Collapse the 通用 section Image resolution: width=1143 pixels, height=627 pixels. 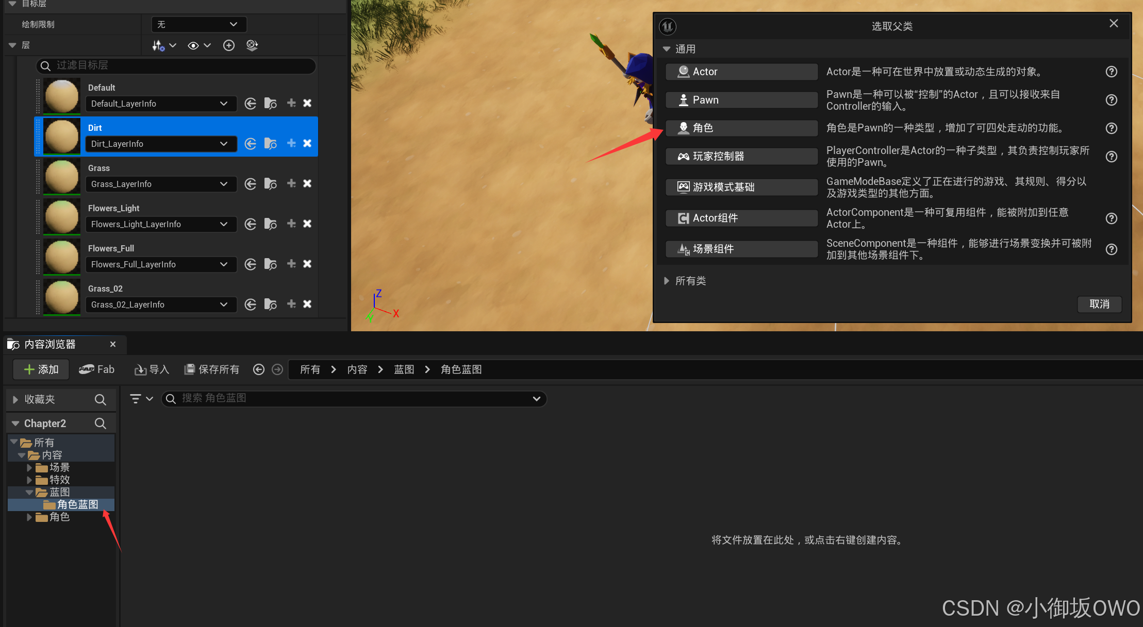[x=667, y=49]
